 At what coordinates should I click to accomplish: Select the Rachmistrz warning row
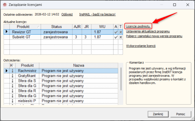pyautogui.click(x=61, y=71)
